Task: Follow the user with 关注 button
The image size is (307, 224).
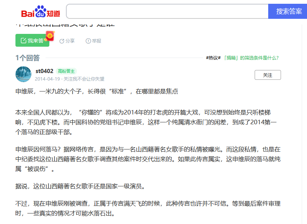Action: click(267, 75)
